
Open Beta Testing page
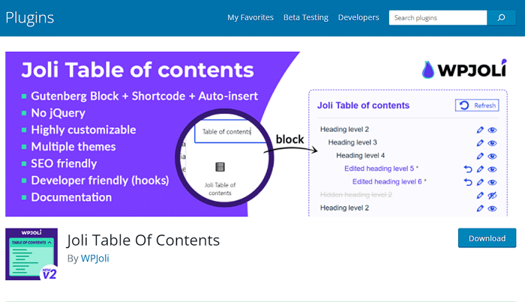click(x=306, y=17)
